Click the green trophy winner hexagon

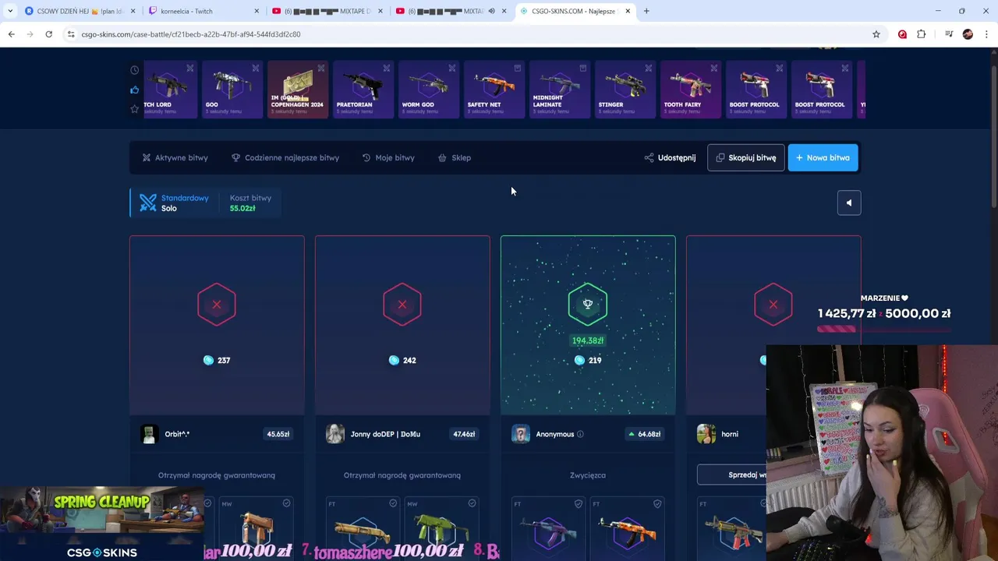pos(588,305)
